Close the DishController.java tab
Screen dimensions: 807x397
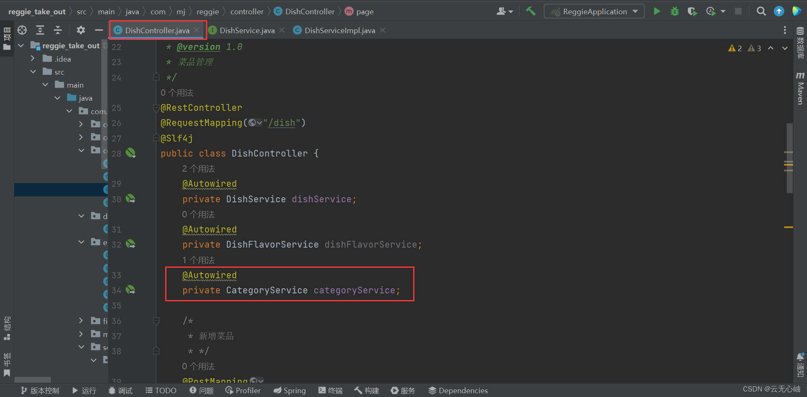(x=197, y=30)
